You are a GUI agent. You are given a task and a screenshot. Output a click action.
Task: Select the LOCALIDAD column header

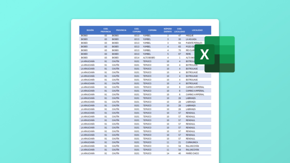click(197, 30)
